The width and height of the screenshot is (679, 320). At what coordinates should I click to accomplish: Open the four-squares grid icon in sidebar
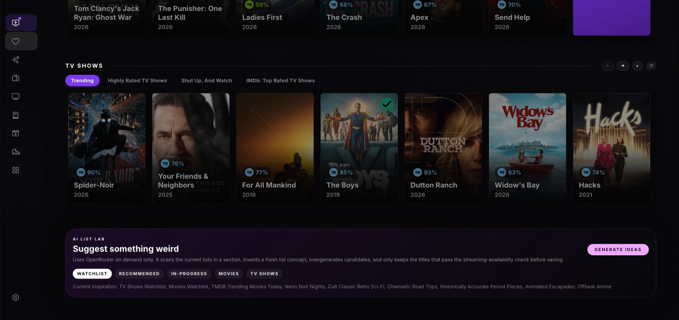pos(16,170)
